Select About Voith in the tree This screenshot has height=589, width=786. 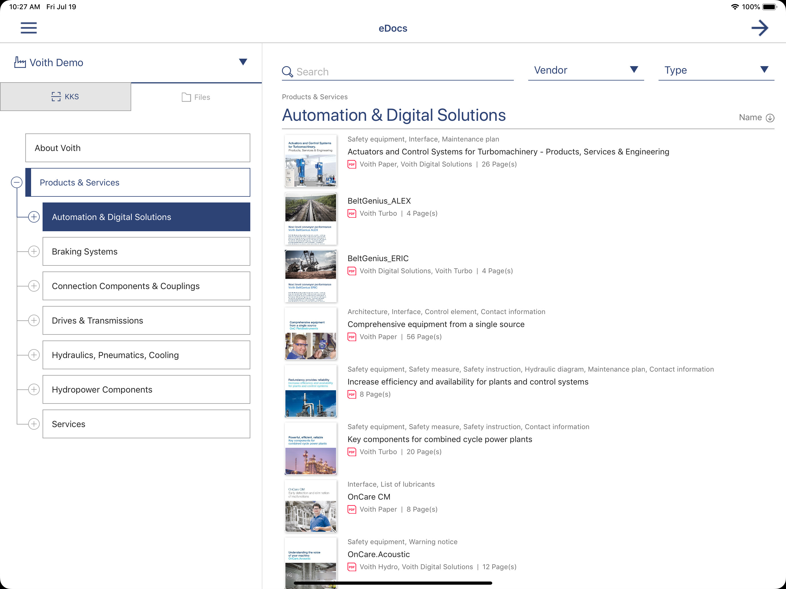click(x=138, y=148)
